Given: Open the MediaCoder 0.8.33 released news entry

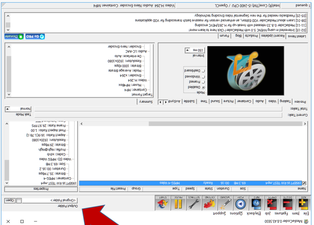Looking at the screenshot, I should (250, 25).
